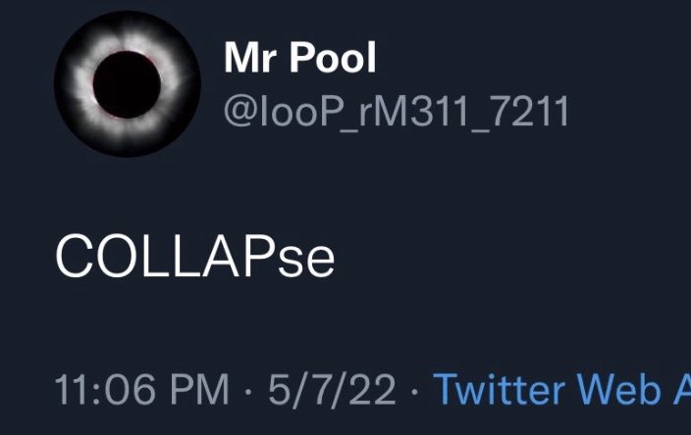Click the word "Pool" in the display name

[333, 57]
